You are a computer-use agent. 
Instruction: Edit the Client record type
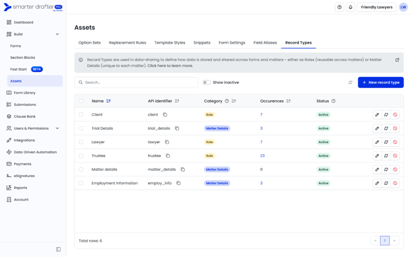click(x=377, y=115)
